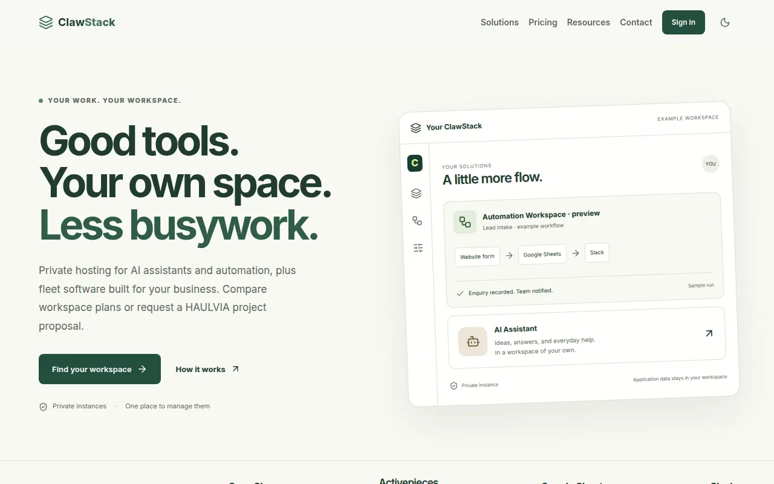This screenshot has width=774, height=484.
Task: Select the Website form step chip
Action: [x=477, y=257]
